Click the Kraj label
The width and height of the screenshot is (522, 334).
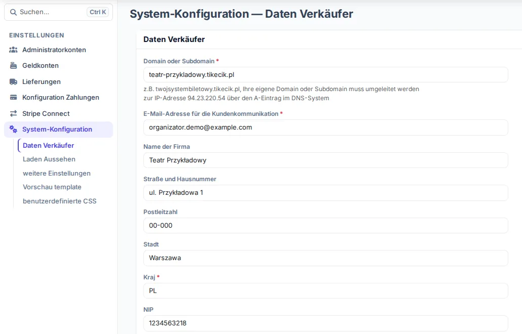tap(149, 277)
